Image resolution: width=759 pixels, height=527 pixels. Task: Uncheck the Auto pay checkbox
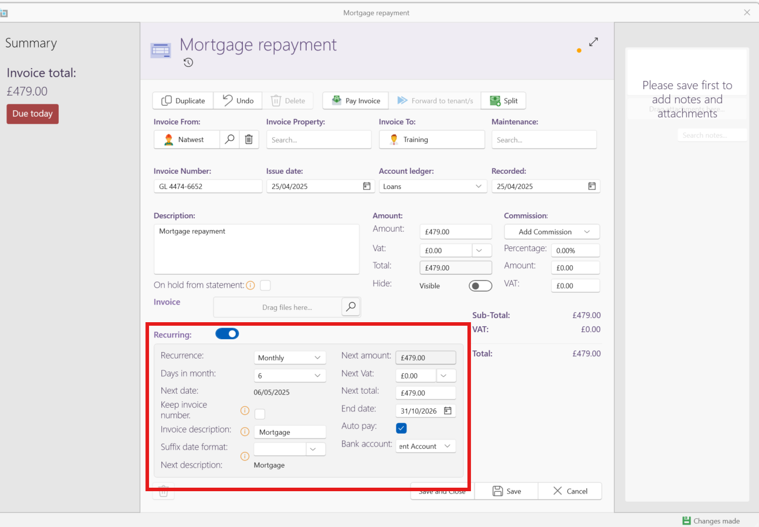401,427
